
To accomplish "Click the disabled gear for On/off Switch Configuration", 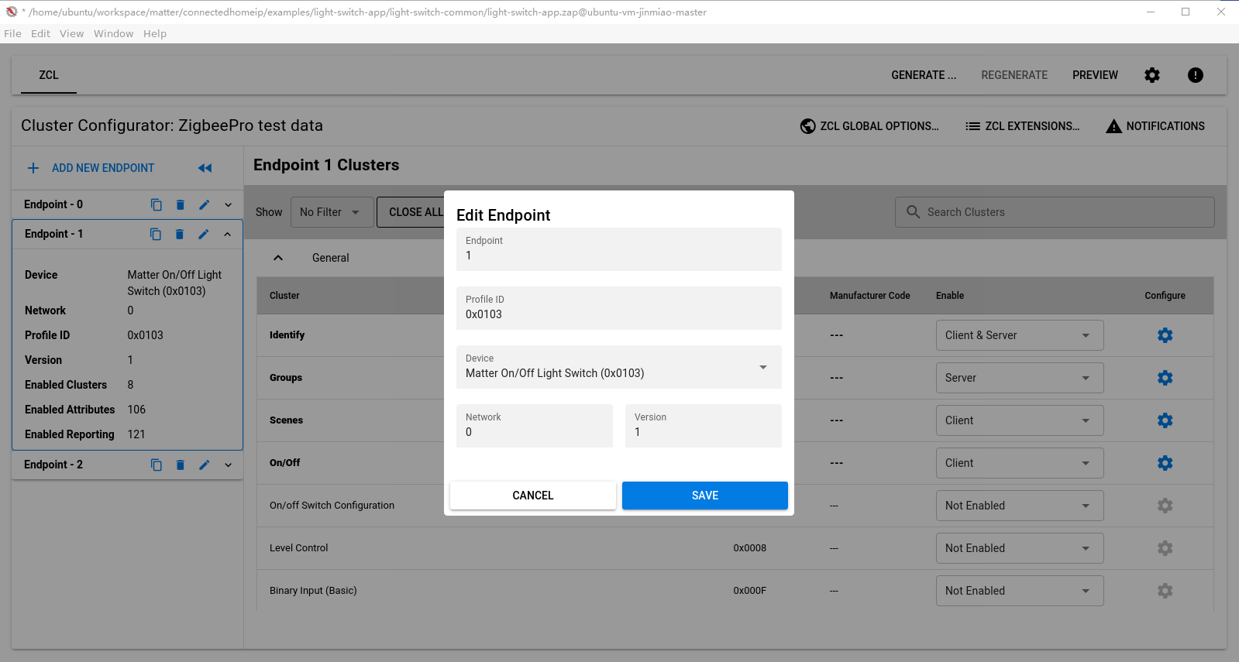I will (1165, 506).
